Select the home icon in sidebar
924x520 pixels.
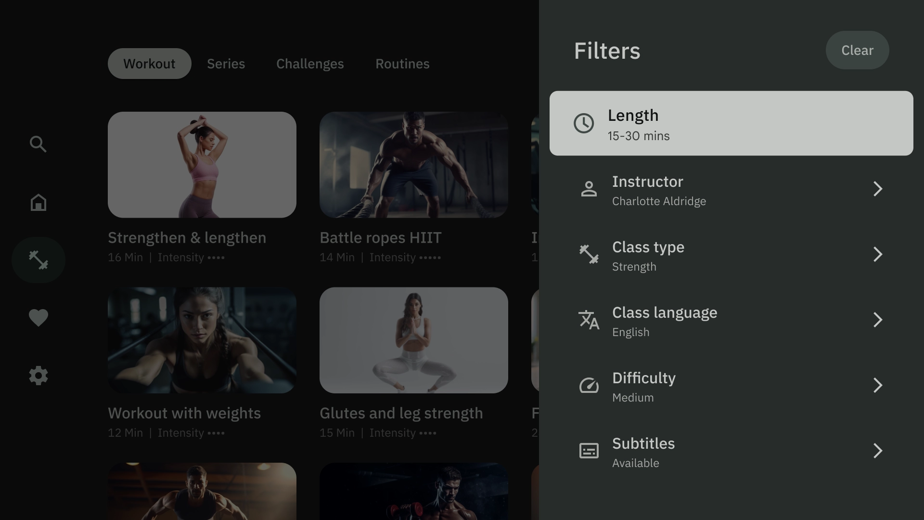point(38,202)
